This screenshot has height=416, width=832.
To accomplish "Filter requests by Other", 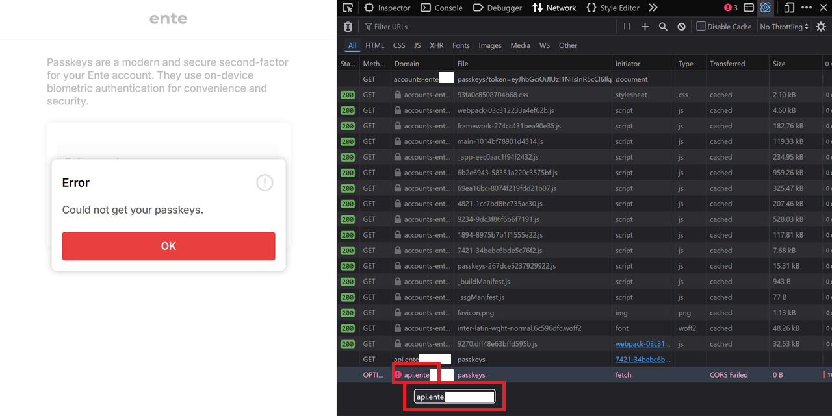I will point(568,45).
